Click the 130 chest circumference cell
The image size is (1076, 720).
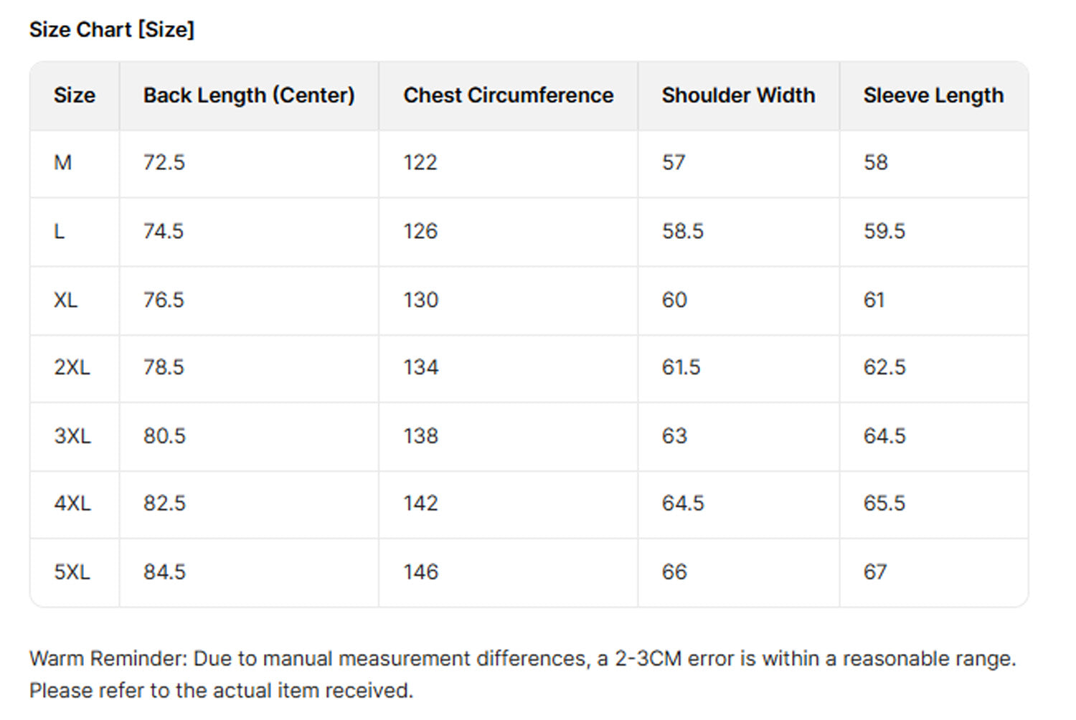click(420, 300)
